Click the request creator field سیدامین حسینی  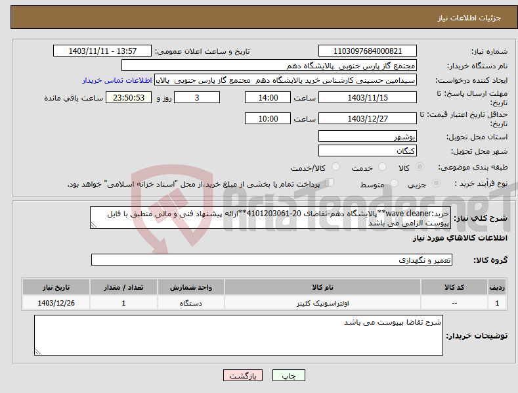click(x=286, y=80)
